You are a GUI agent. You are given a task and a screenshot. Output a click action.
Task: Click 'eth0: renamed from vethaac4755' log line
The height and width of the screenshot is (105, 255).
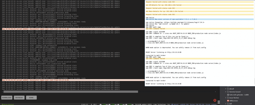point(29,45)
